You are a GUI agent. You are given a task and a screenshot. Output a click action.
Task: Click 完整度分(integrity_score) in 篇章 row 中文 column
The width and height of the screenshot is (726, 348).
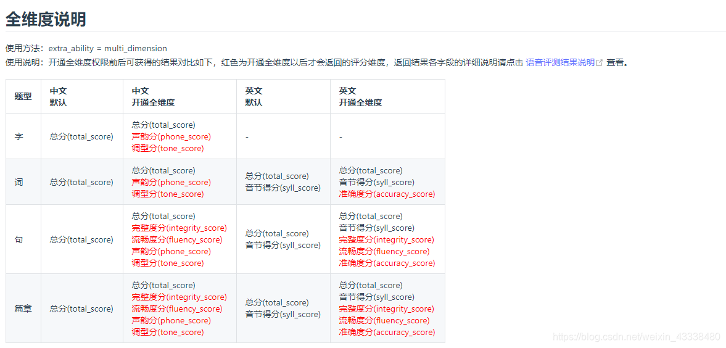(x=179, y=297)
